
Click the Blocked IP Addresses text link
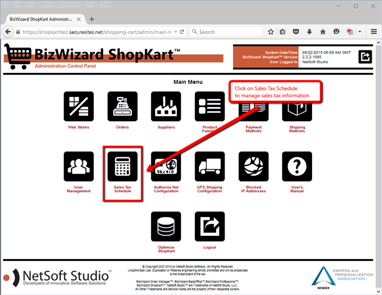point(254,189)
